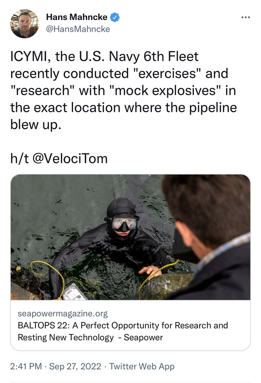Screen dimensions: 261x383
Task: Click the Twitter Web App source label
Action: (142, 367)
